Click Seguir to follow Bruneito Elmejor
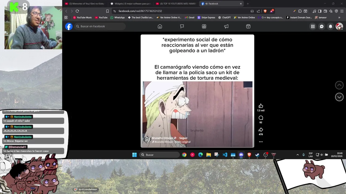 183,138
